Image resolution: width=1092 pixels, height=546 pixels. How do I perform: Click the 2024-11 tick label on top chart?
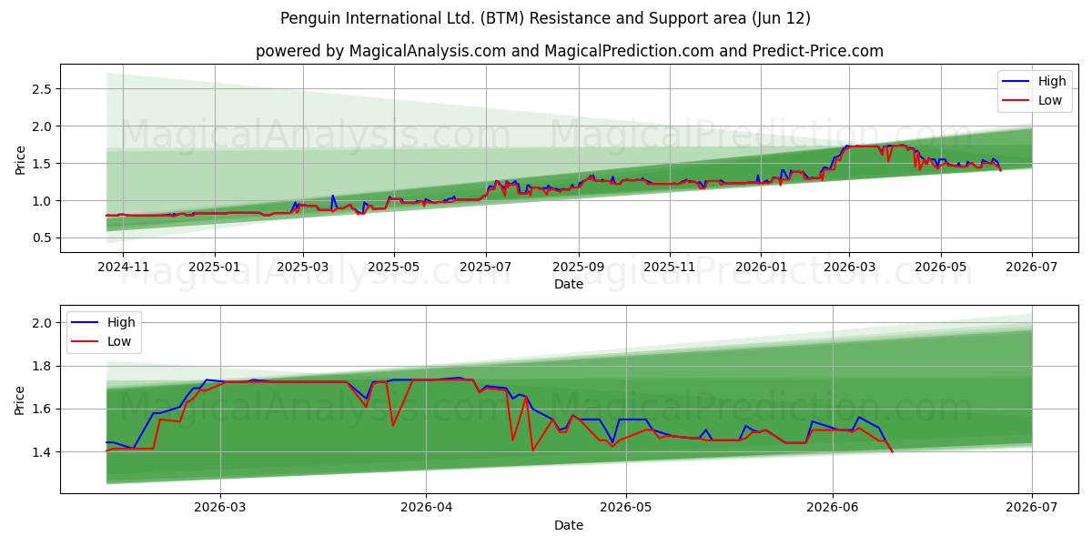tap(122, 268)
